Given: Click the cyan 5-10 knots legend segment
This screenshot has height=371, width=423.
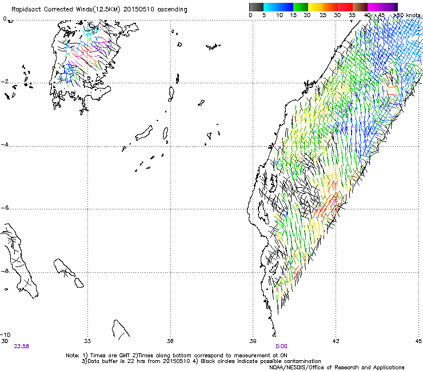Looking at the screenshot, I should [x=271, y=7].
